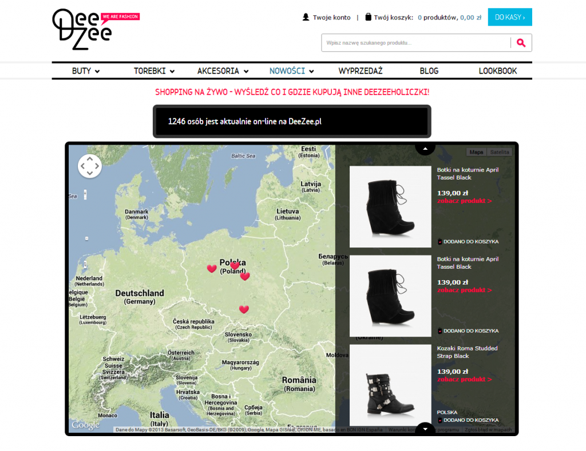Click the southernmost heart marker in Poland

point(244,310)
